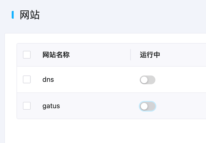Viewport: 206px width, 143px height.
Task: Check the checkbox for the dns row
Action: pyautogui.click(x=27, y=80)
